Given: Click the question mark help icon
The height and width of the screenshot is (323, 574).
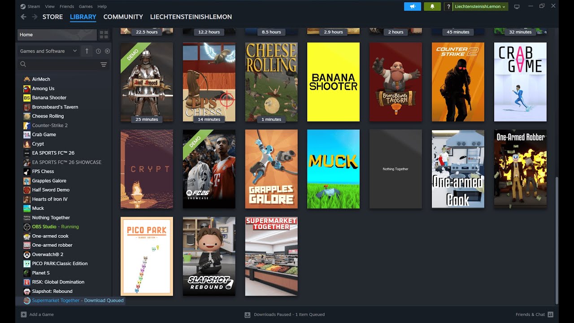Looking at the screenshot, I should pyautogui.click(x=448, y=6).
